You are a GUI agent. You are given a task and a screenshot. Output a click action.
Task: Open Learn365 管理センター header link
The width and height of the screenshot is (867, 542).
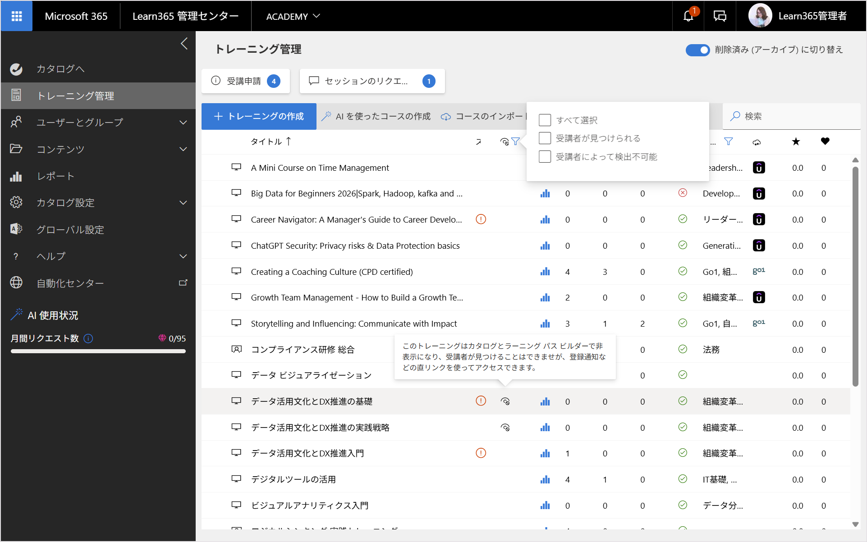point(186,16)
